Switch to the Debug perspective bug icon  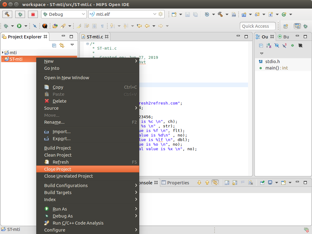[305, 26]
